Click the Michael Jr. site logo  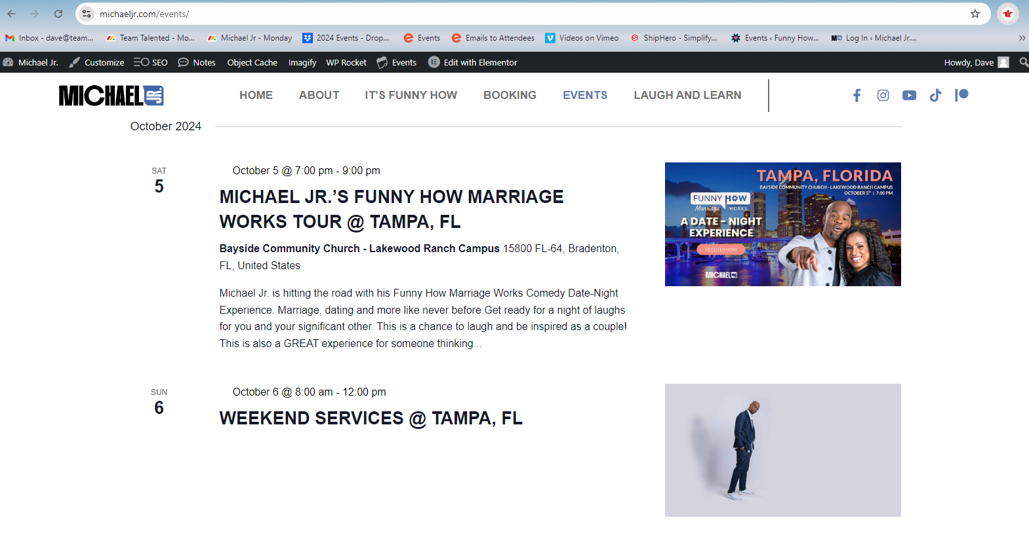point(111,96)
